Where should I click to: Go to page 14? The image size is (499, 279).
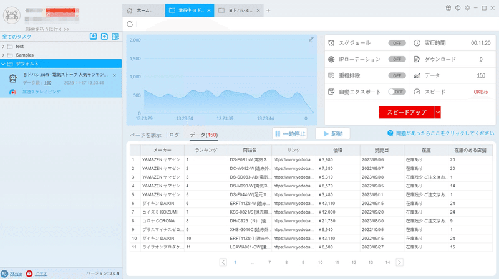point(387,262)
